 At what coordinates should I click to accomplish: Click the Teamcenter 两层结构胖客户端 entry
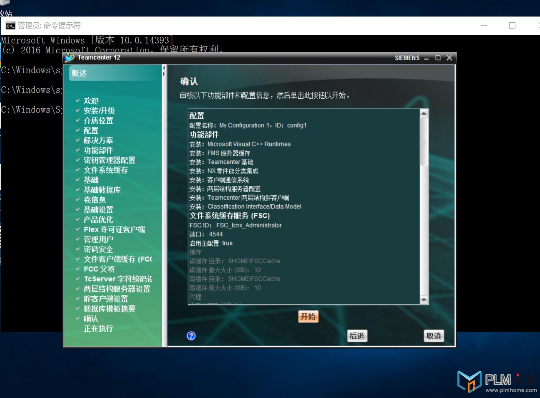[239, 198]
